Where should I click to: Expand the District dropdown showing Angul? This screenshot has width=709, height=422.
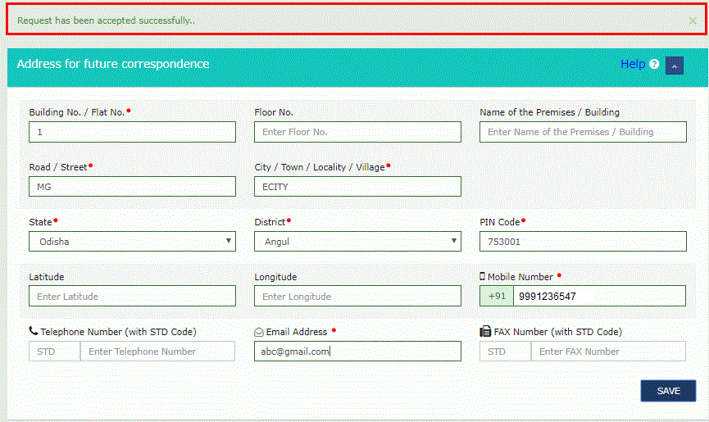click(x=357, y=242)
